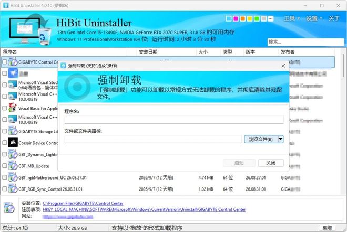This screenshot has height=232, width=347.
Task: Select the GBT_rgbMotherboard_UC 26.08.27.01 row
Action: [x=168, y=177]
